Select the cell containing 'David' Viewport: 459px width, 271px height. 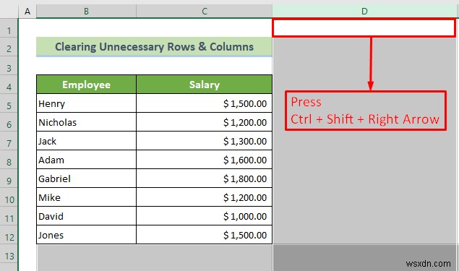86,216
